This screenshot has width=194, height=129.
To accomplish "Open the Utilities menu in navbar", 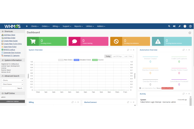I will click(90, 26).
